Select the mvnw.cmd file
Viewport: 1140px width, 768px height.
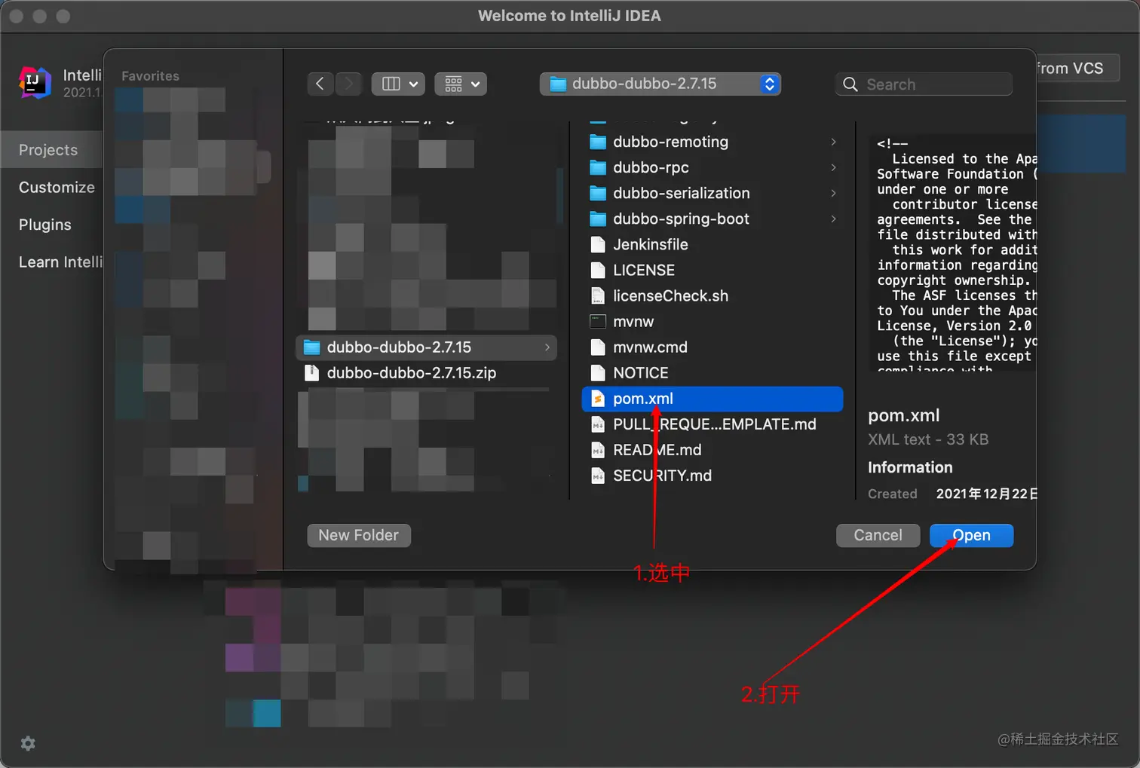coord(712,347)
